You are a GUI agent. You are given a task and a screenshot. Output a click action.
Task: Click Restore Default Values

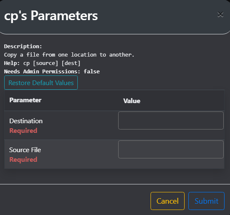41,83
